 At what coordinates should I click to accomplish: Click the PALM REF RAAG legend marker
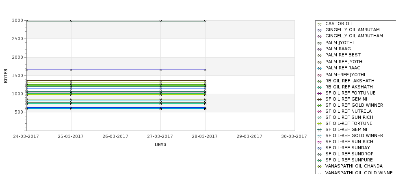point(319,68)
